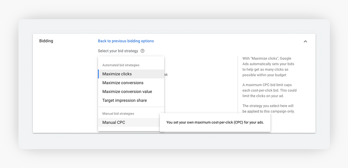
Task: Collapse the Bidding section with the chevron
Action: point(305,41)
